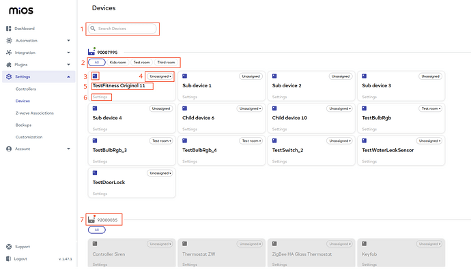Click the Search Devices input field
This screenshot has width=471, height=270.
pyautogui.click(x=122, y=29)
